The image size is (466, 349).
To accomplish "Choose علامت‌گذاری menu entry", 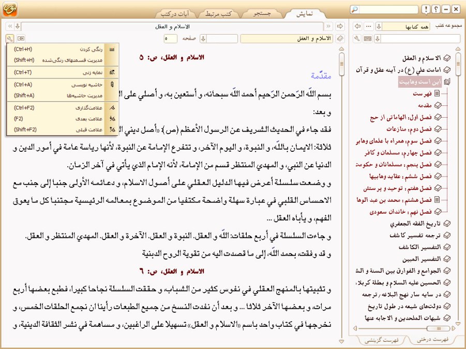I will pyautogui.click(x=63, y=108).
